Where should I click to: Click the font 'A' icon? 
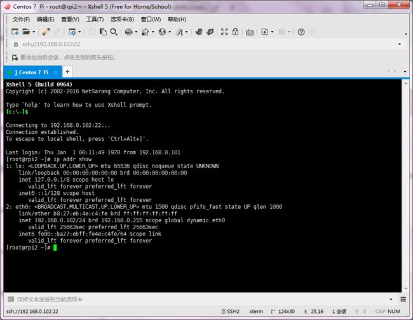179,32
